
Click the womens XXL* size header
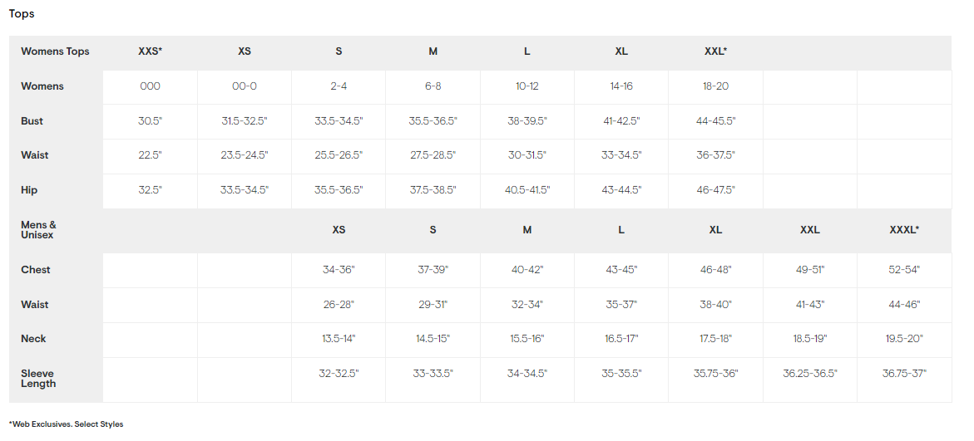coord(715,51)
